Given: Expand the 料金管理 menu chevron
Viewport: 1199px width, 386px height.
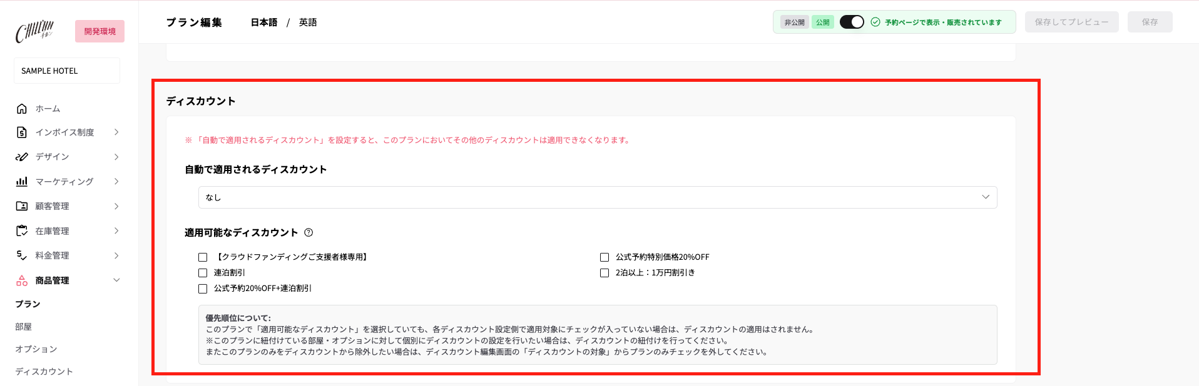Looking at the screenshot, I should point(116,255).
